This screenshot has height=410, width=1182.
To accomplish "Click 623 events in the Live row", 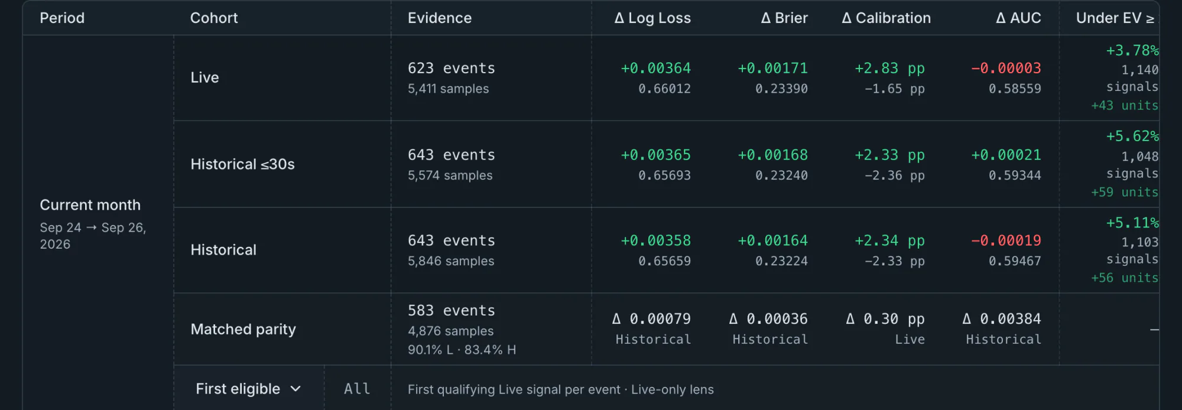I will [x=452, y=68].
